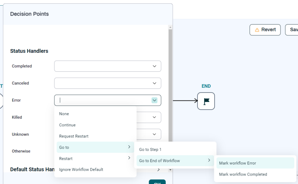Select Go to Step 1

coord(150,149)
